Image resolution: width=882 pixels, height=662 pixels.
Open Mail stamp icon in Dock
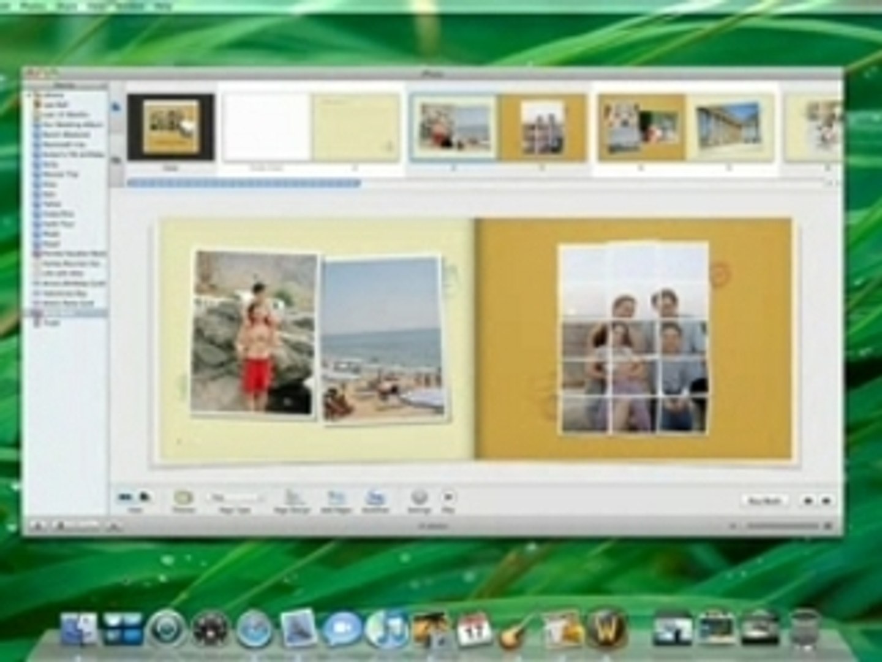tap(298, 629)
